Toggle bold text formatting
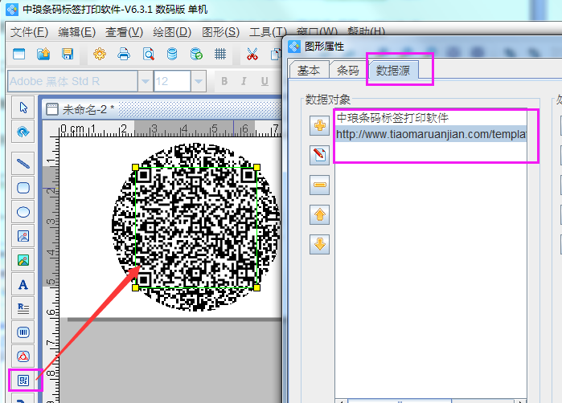The image size is (562, 403). [x=224, y=81]
